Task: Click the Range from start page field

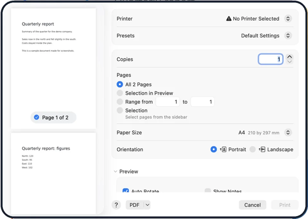Action: coord(167,102)
